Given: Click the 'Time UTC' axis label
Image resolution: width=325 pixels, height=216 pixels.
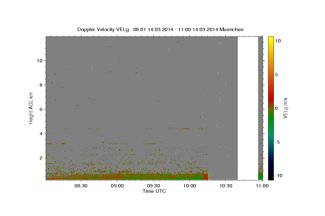Looking at the screenshot, I should point(154,191).
